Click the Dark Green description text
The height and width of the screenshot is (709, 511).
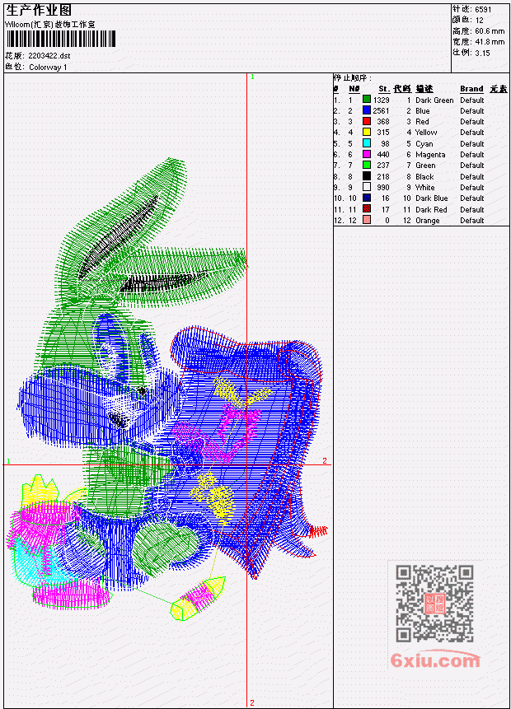(434, 100)
